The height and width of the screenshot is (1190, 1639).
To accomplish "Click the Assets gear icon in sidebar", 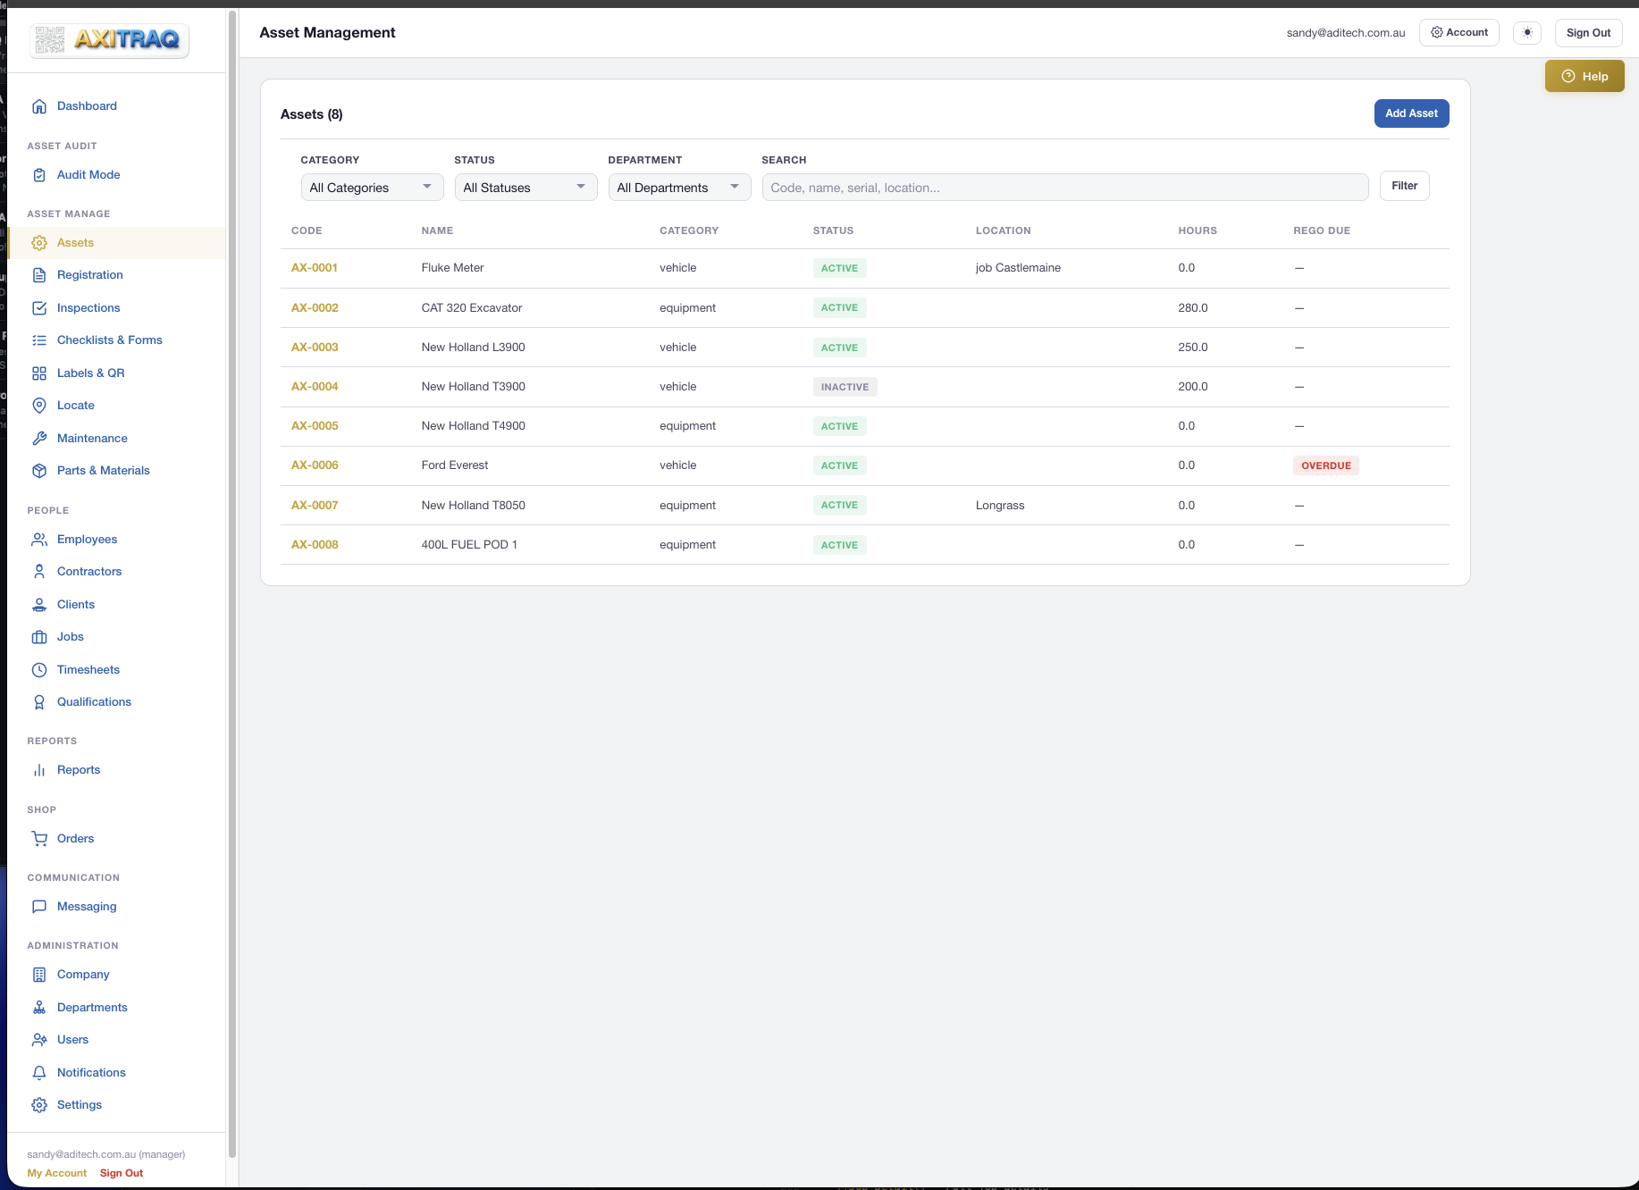I will coord(39,243).
